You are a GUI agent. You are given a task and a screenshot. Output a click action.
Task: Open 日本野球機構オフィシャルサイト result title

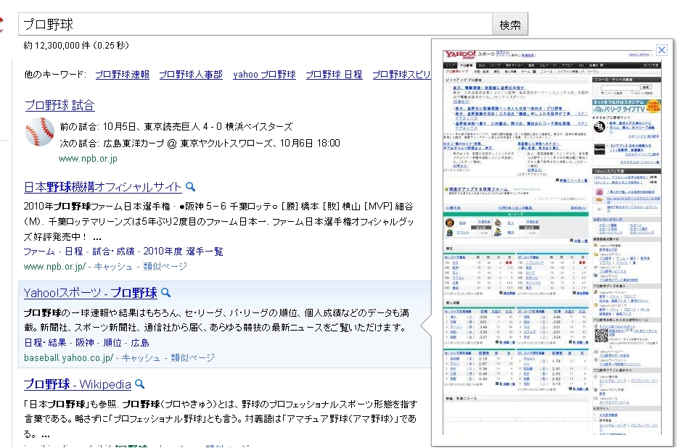102,187
